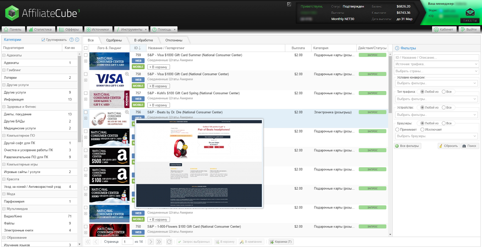Viewport: 482px width, 248px height.
Task: Select the Все radio button for Тип трафика
Action: [444, 92]
